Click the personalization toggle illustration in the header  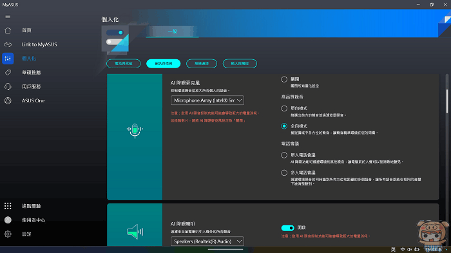(x=115, y=40)
